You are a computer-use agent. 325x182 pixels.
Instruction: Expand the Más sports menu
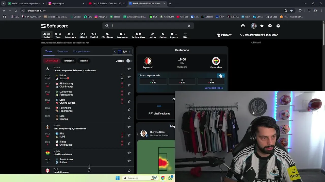pyautogui.click(x=185, y=35)
